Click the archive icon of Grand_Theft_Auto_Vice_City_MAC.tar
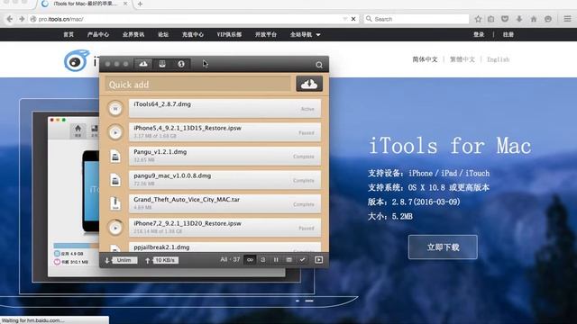The image size is (577, 324). (115, 204)
